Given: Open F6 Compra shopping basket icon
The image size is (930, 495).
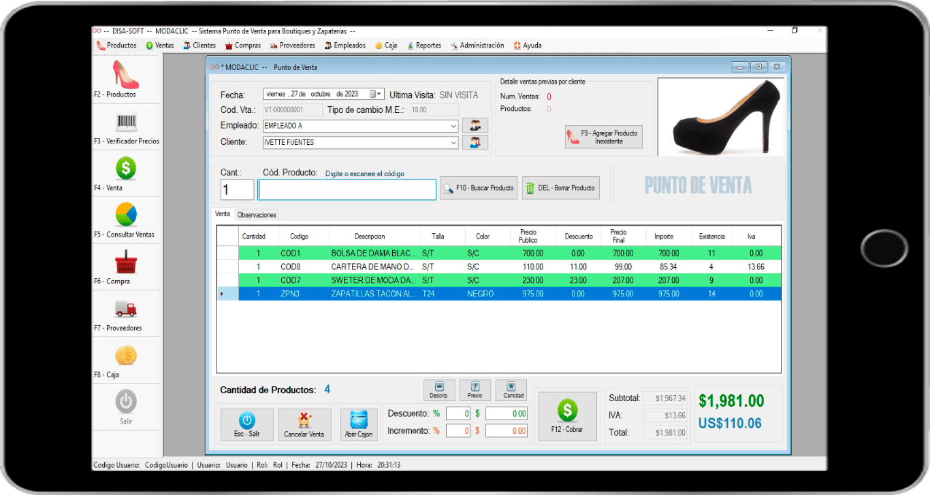Looking at the screenshot, I should tap(126, 261).
